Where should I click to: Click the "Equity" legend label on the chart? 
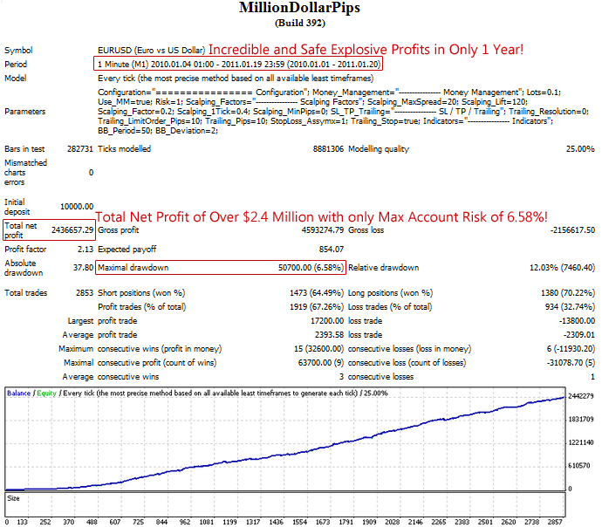46,394
